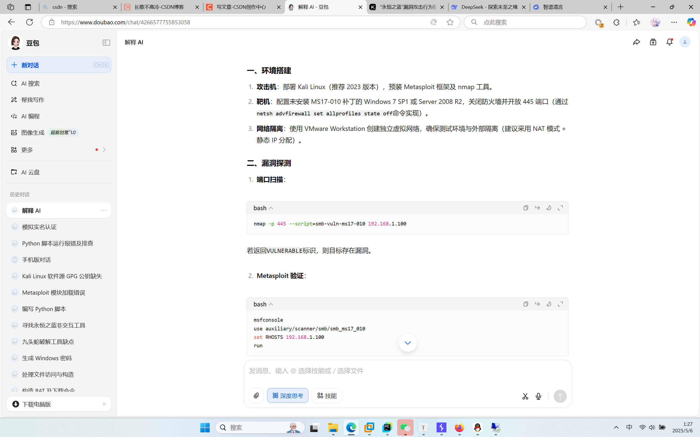Click the microphone voice input icon
Viewport: 700px width, 437px height.
click(538, 396)
